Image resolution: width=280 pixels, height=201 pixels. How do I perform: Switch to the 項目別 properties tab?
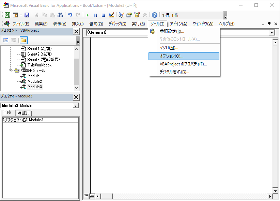[24, 113]
